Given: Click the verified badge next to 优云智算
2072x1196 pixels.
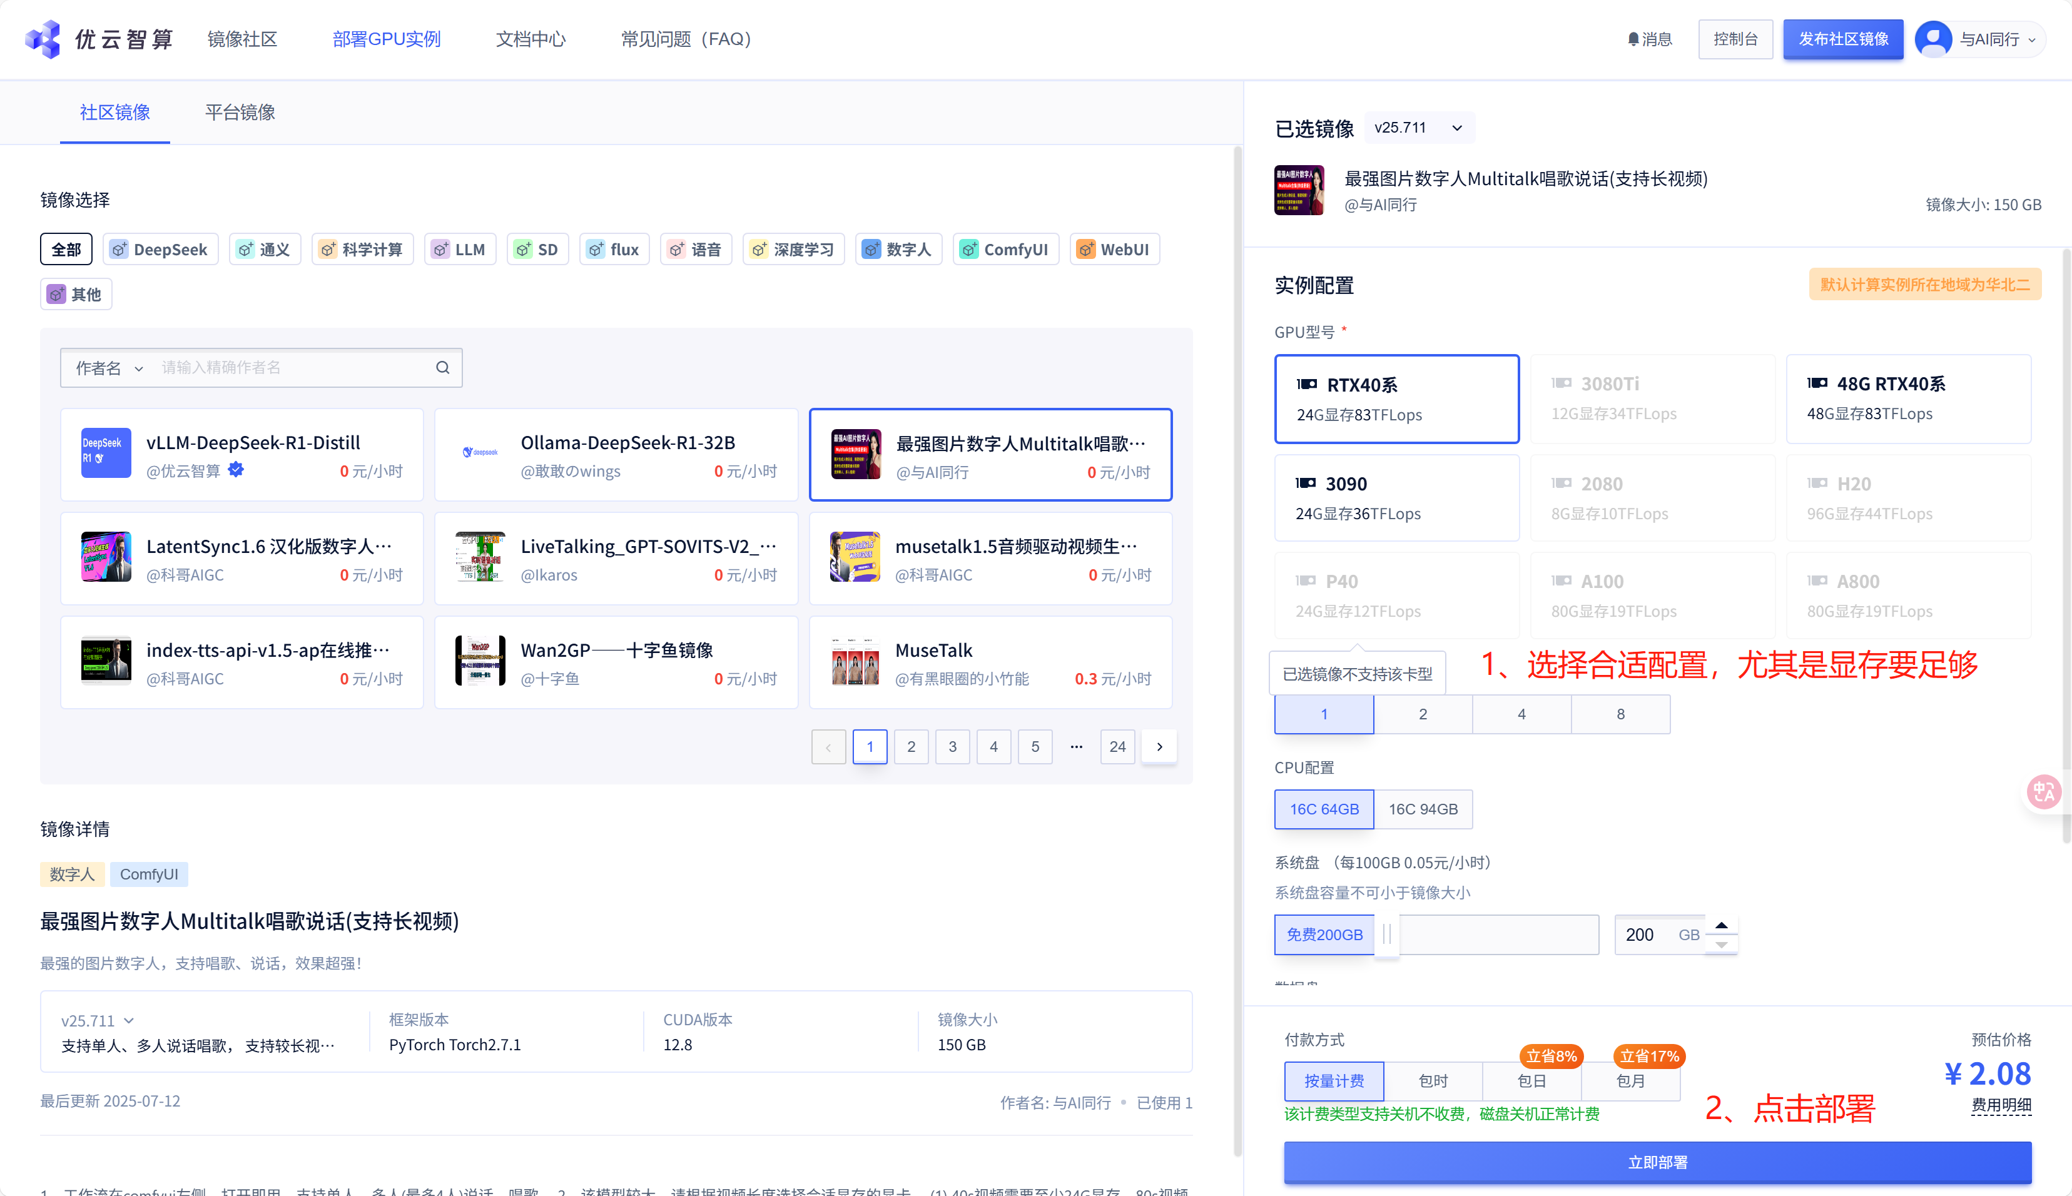Looking at the screenshot, I should (x=236, y=470).
